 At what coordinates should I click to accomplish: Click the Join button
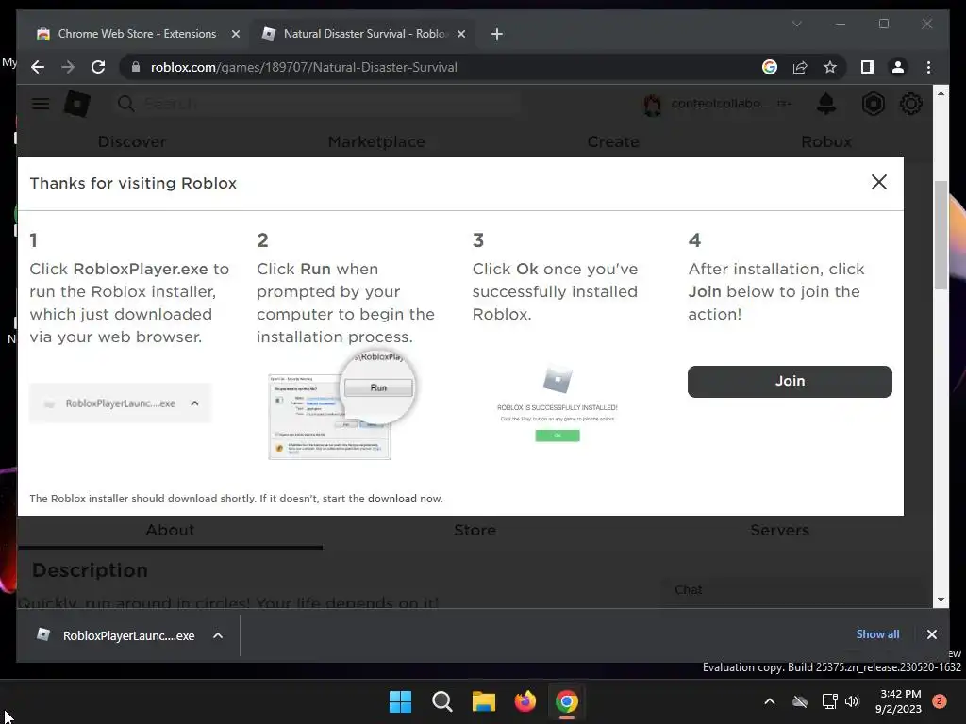click(790, 381)
